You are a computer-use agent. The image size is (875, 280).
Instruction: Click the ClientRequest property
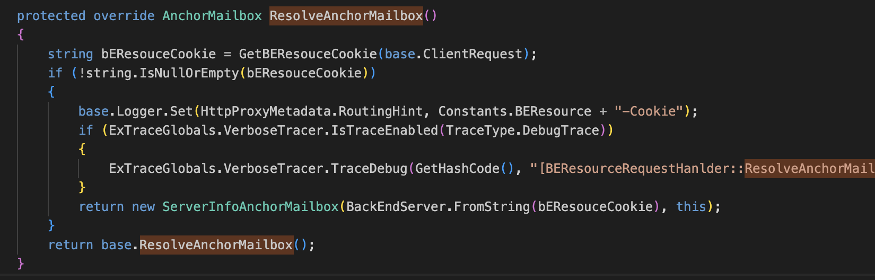472,54
